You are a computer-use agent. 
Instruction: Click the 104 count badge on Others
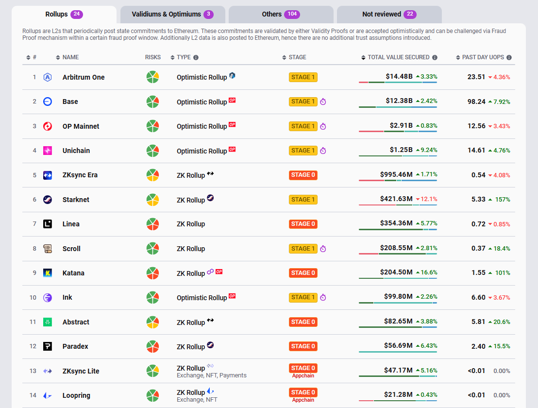[x=292, y=15]
